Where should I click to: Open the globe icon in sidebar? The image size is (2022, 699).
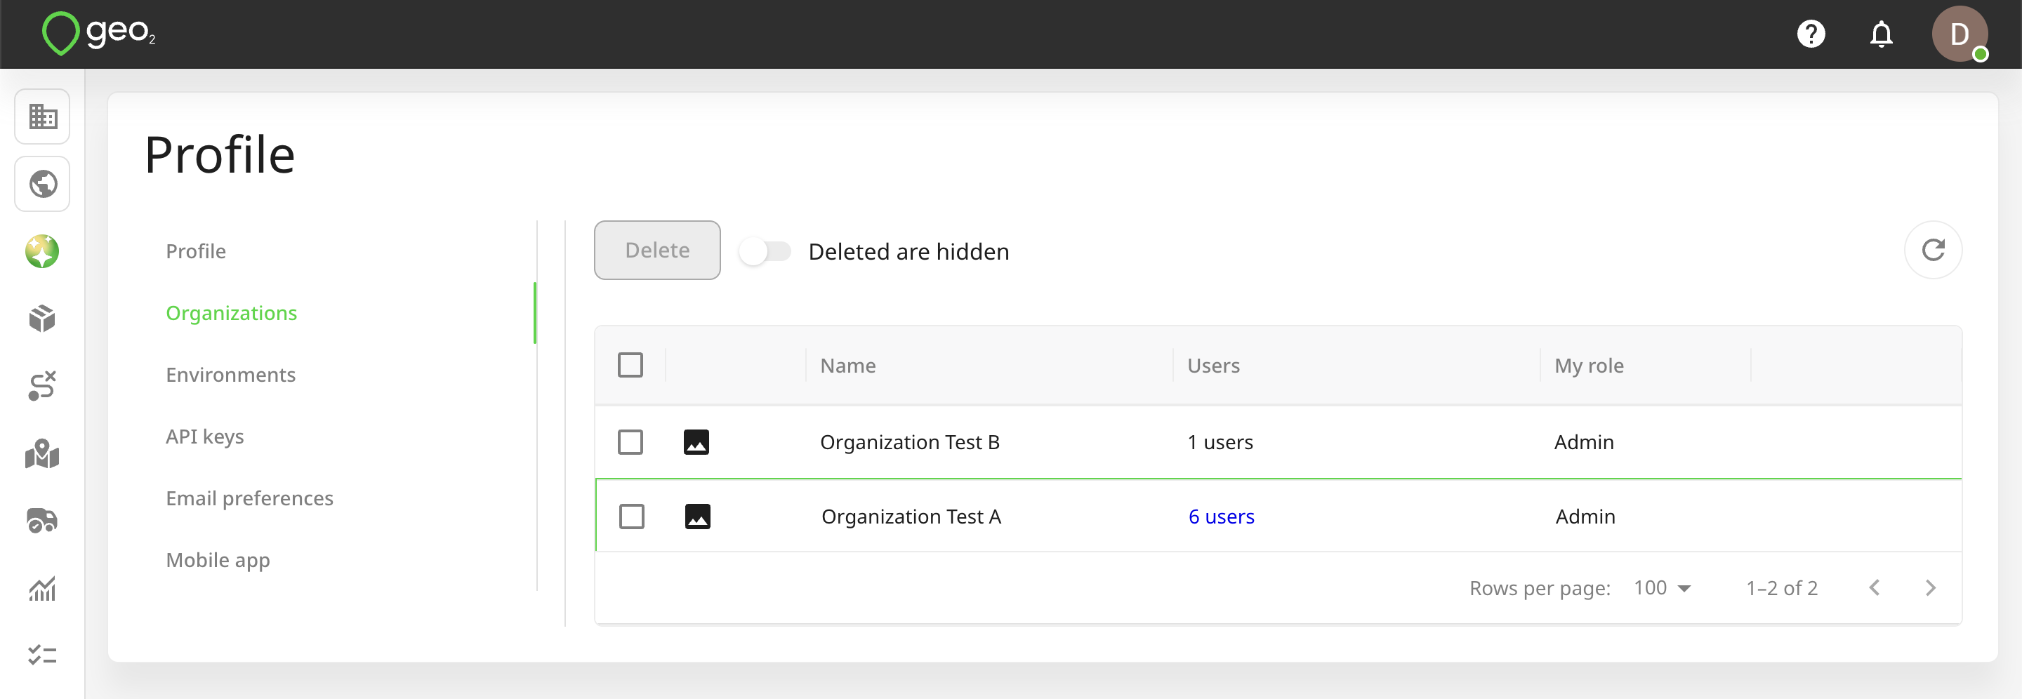(42, 185)
